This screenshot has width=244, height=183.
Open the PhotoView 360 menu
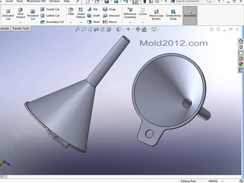point(36,1)
